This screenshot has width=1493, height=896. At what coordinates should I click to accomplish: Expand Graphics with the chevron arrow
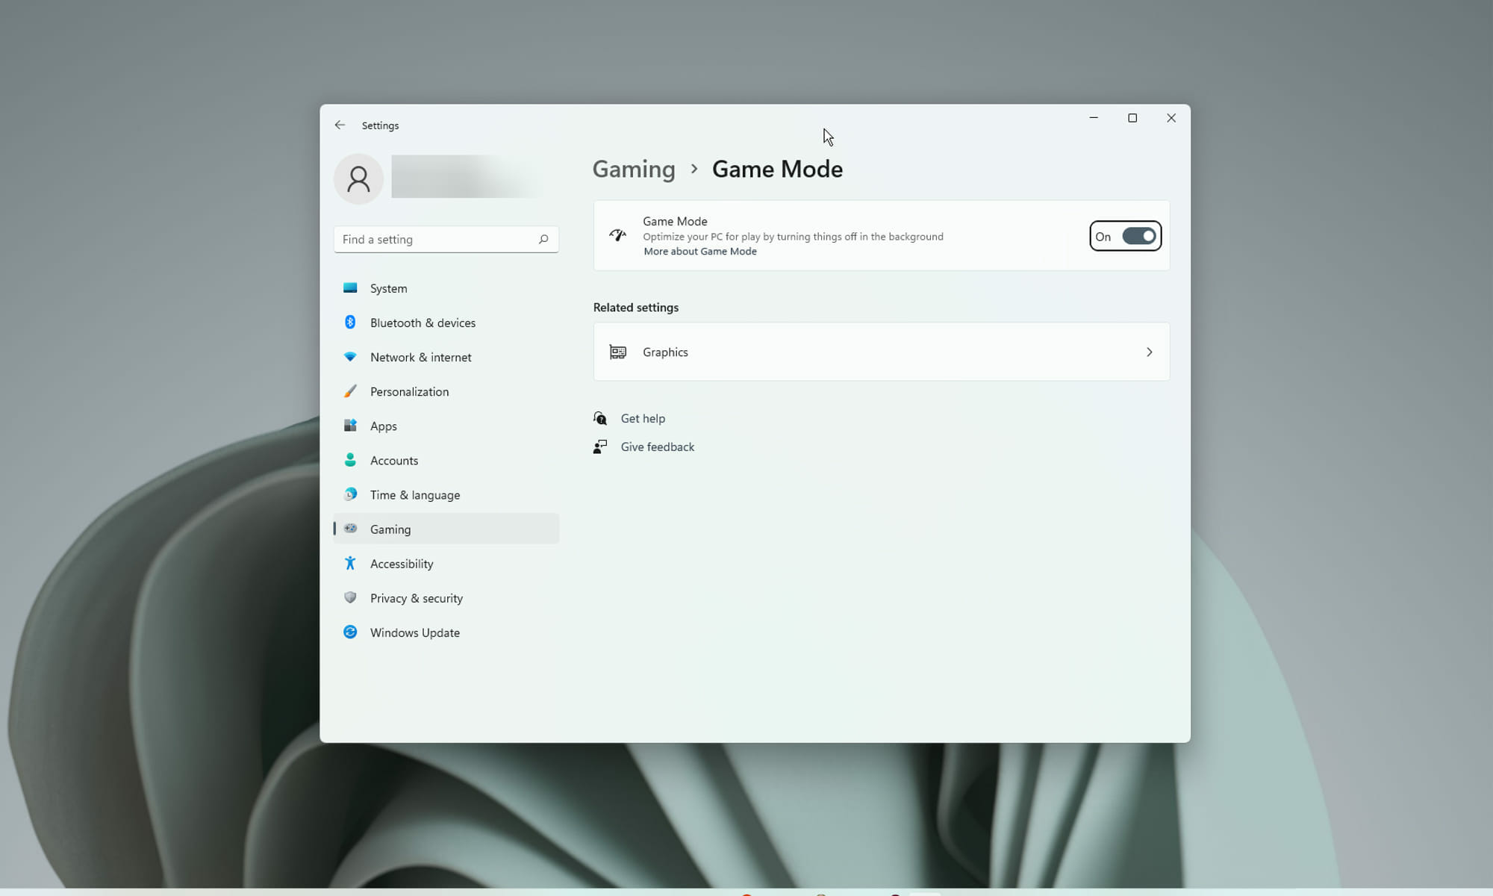click(1150, 352)
